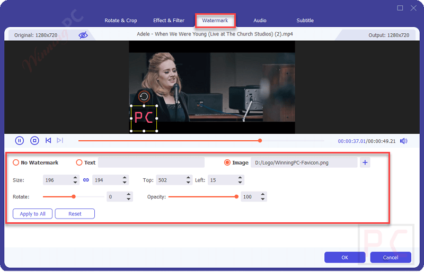Image resolution: width=424 pixels, height=272 pixels.
Task: Select the Image watermark option
Action: (227, 162)
